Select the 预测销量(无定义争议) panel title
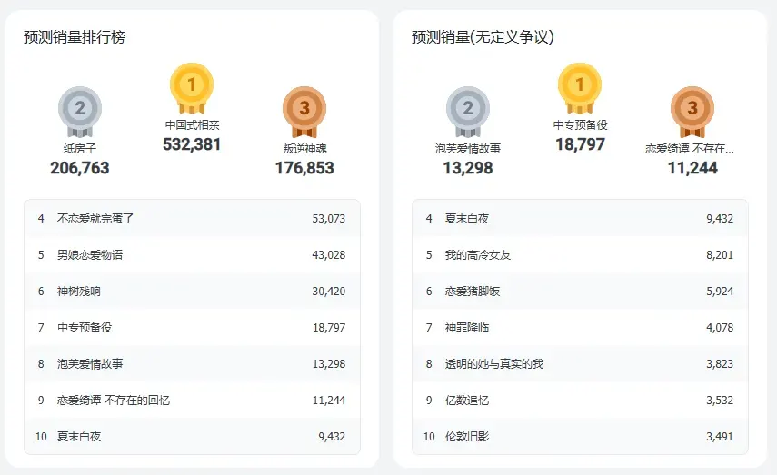The width and height of the screenshot is (777, 475). 483,37
